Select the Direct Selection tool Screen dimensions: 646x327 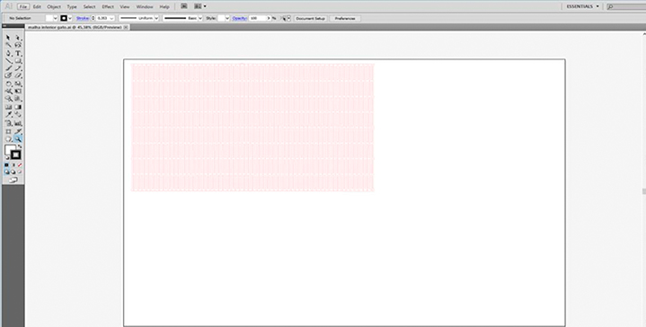[18, 38]
